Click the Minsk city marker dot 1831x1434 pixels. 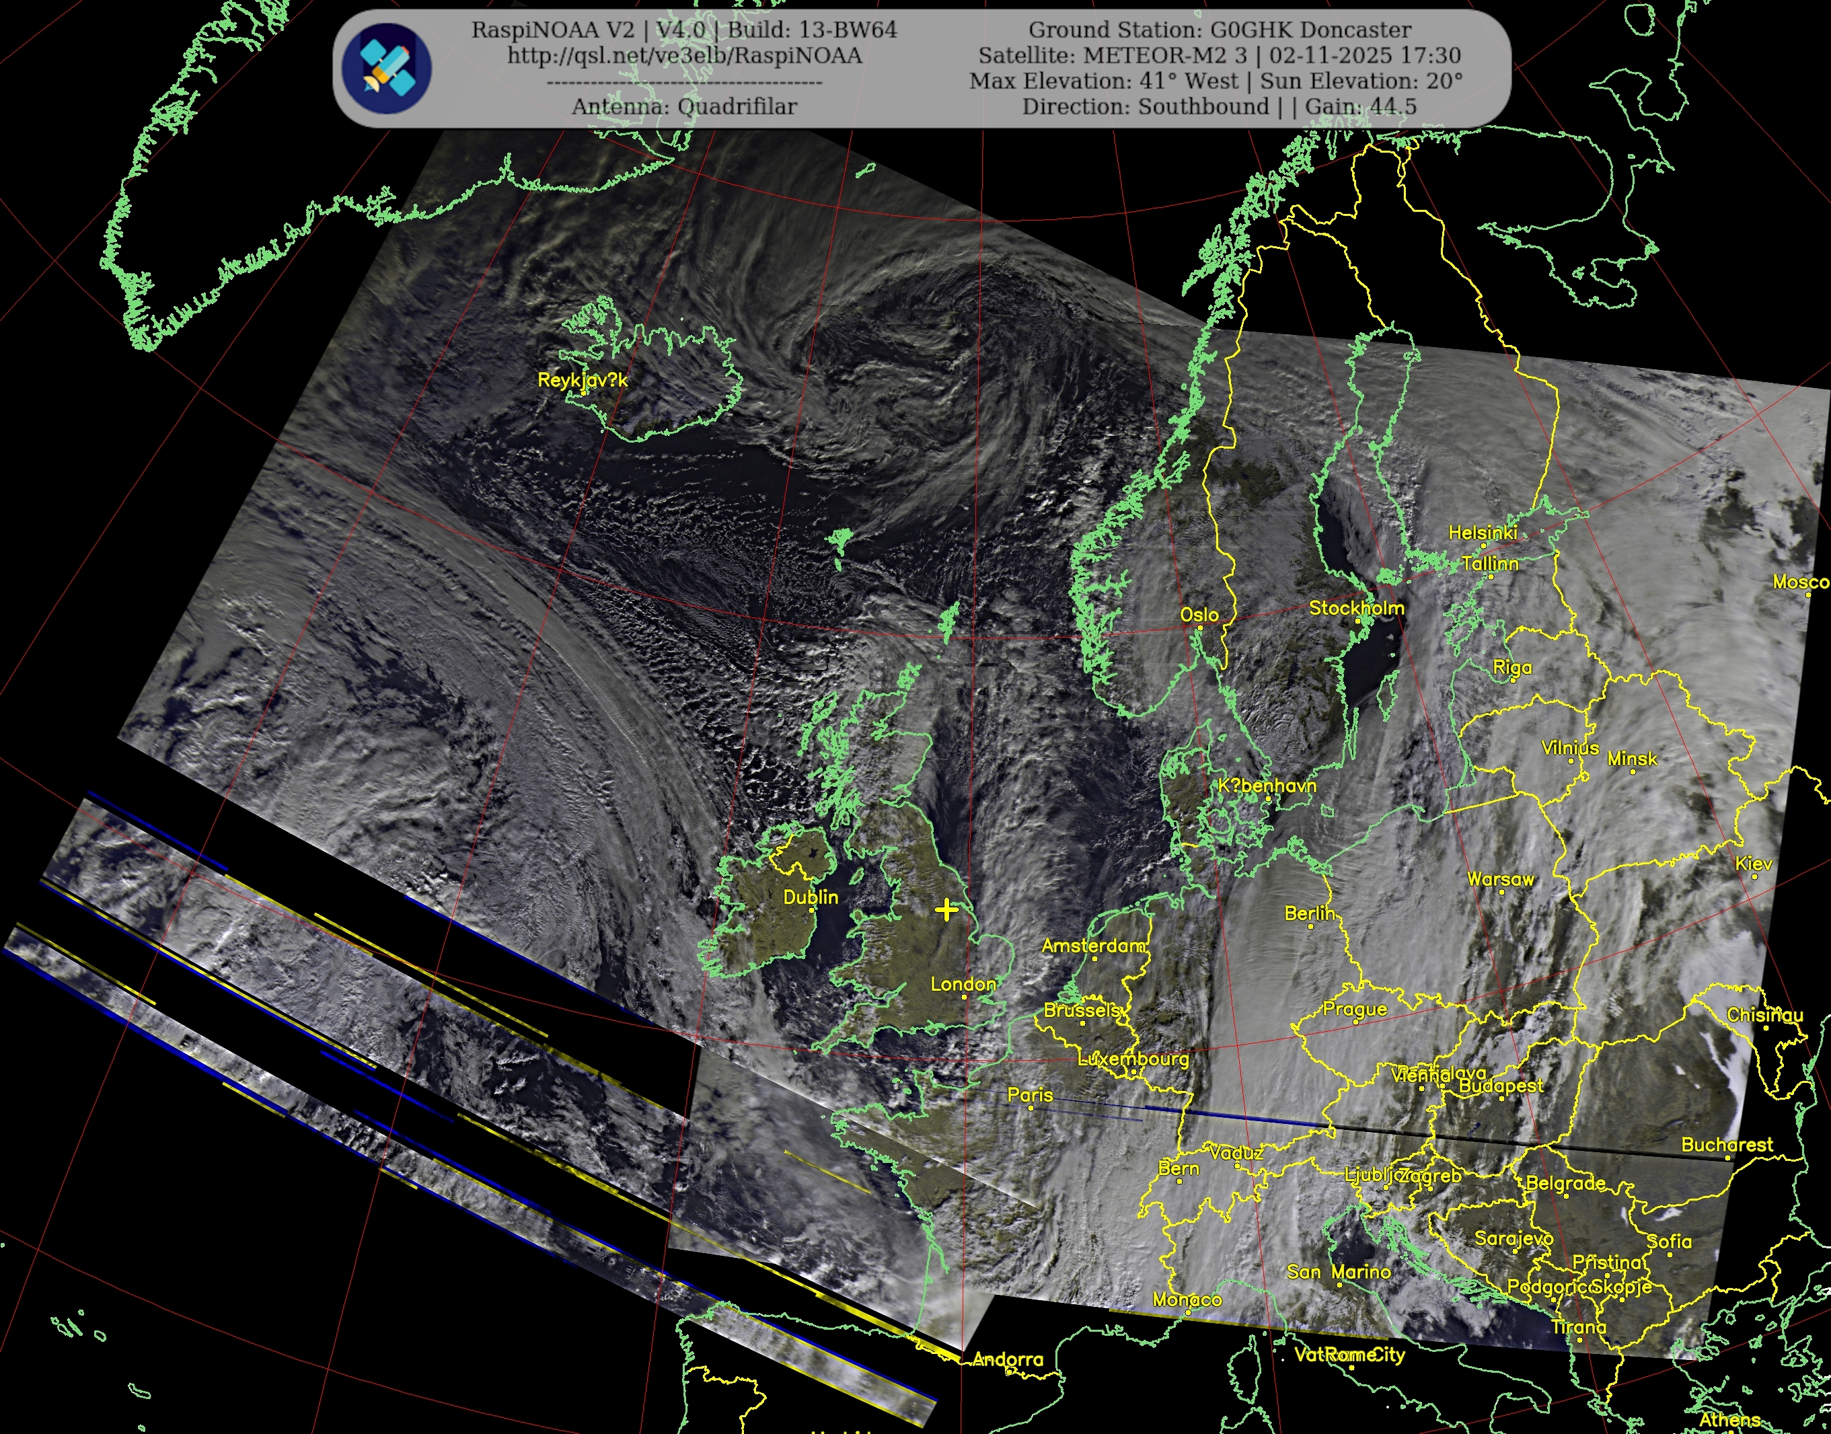(1633, 771)
